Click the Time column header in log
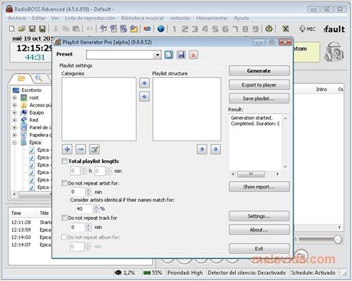This screenshot has height=281, width=352. coord(16,213)
